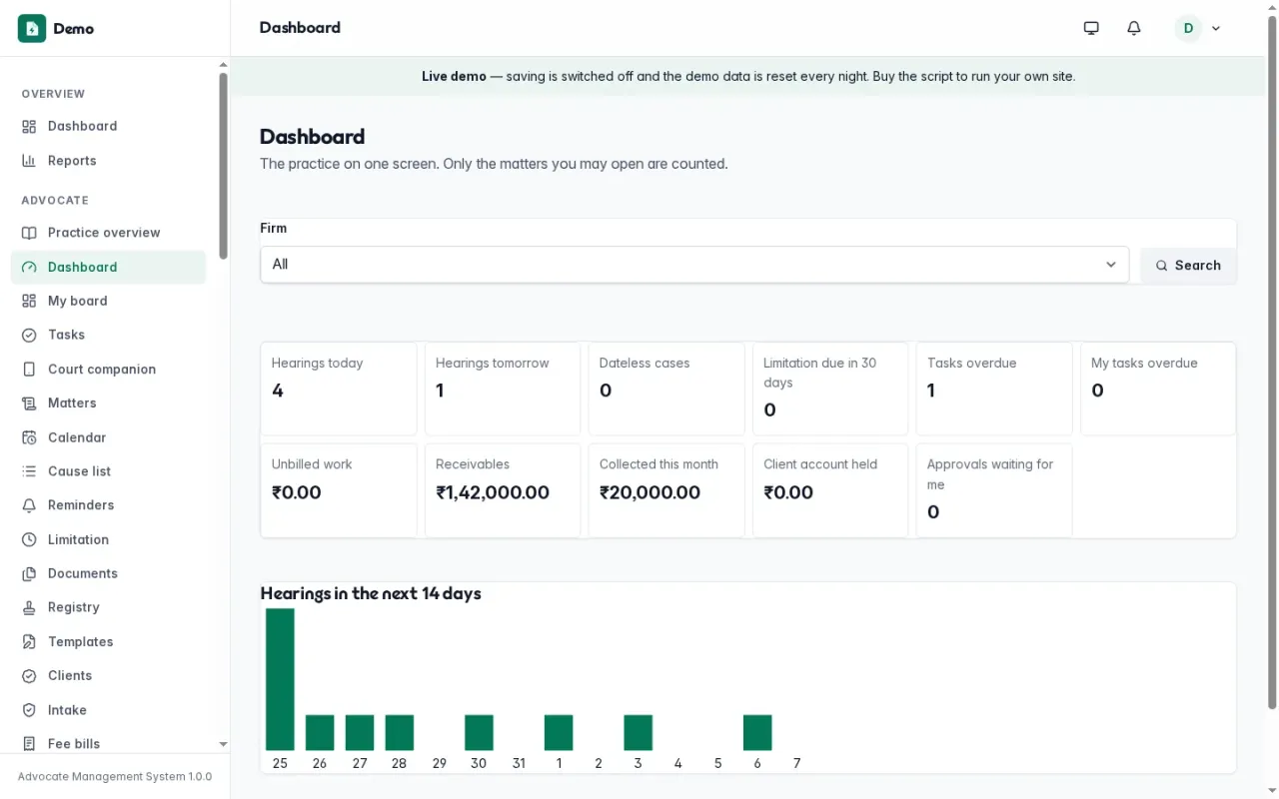Click the Clients icon in sidebar
The height and width of the screenshot is (799, 1279).
(x=29, y=676)
